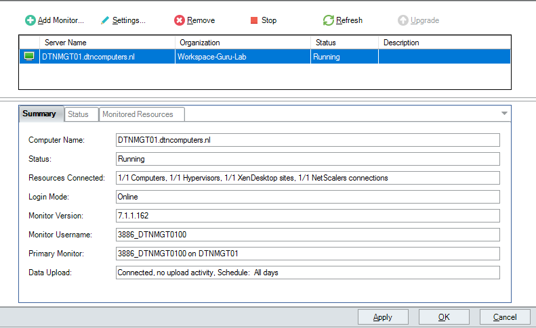Click the Primary Monitor field
The image size is (536, 328).
click(308, 254)
